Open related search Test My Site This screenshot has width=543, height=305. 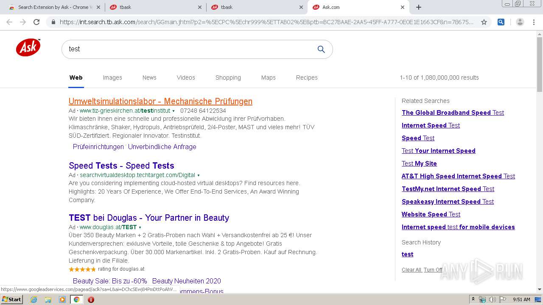click(419, 164)
